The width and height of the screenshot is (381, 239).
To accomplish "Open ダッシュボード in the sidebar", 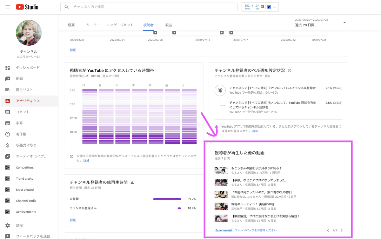I will coord(29,68).
